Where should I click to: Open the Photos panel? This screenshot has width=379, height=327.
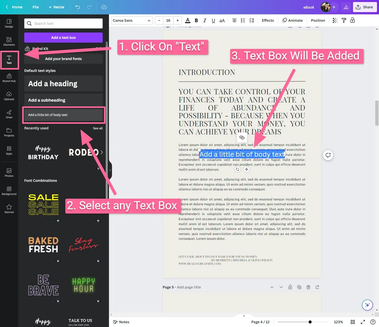point(9,173)
